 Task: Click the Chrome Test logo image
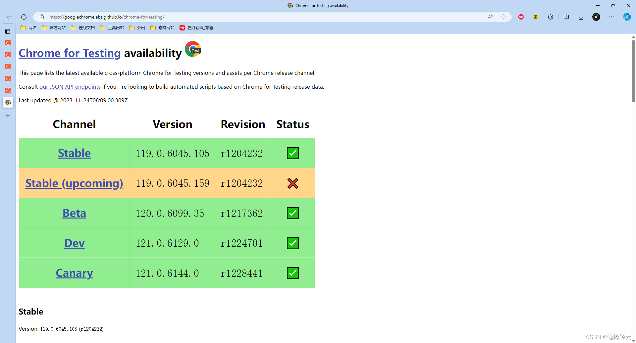pos(193,49)
